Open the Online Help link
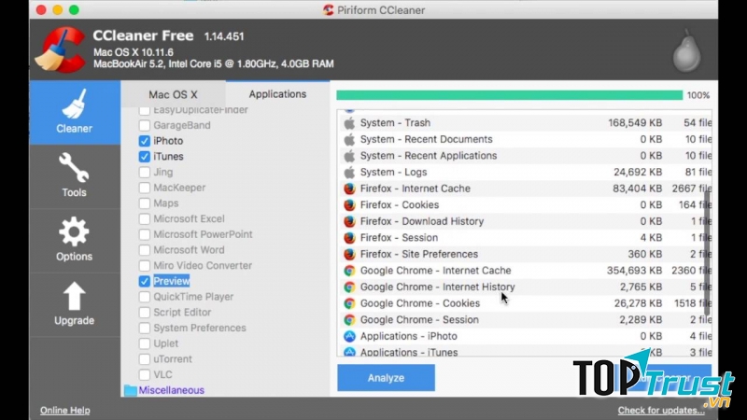The image size is (747, 420). (64, 410)
